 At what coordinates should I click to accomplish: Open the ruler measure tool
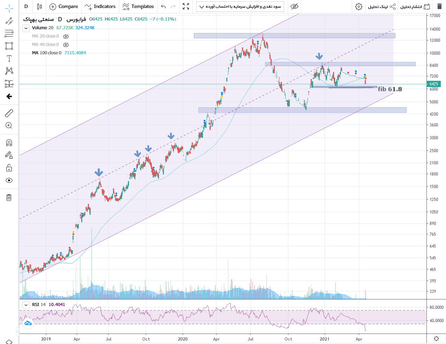click(x=9, y=113)
